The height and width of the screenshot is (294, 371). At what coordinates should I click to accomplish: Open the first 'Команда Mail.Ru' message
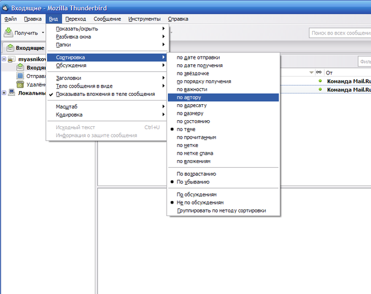point(349,81)
